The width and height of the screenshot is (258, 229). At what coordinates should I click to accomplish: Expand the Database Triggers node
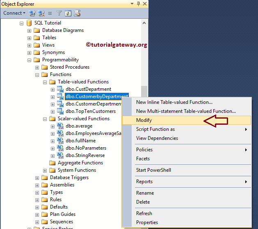pyautogui.click(x=37, y=178)
